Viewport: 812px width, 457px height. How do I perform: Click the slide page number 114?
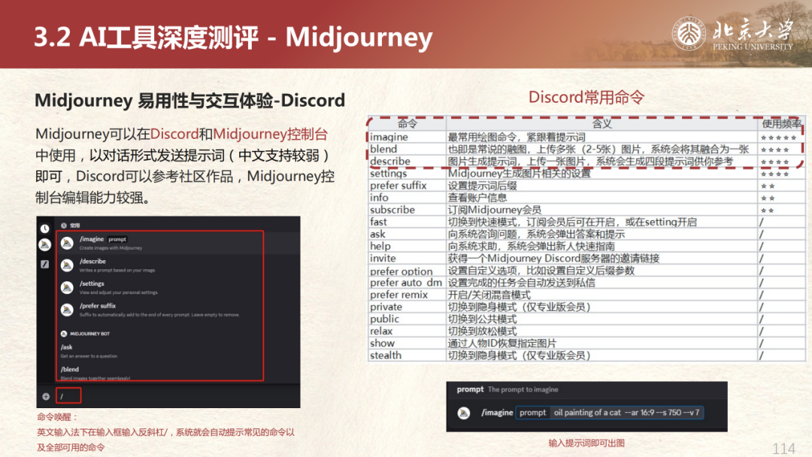pyautogui.click(x=783, y=448)
